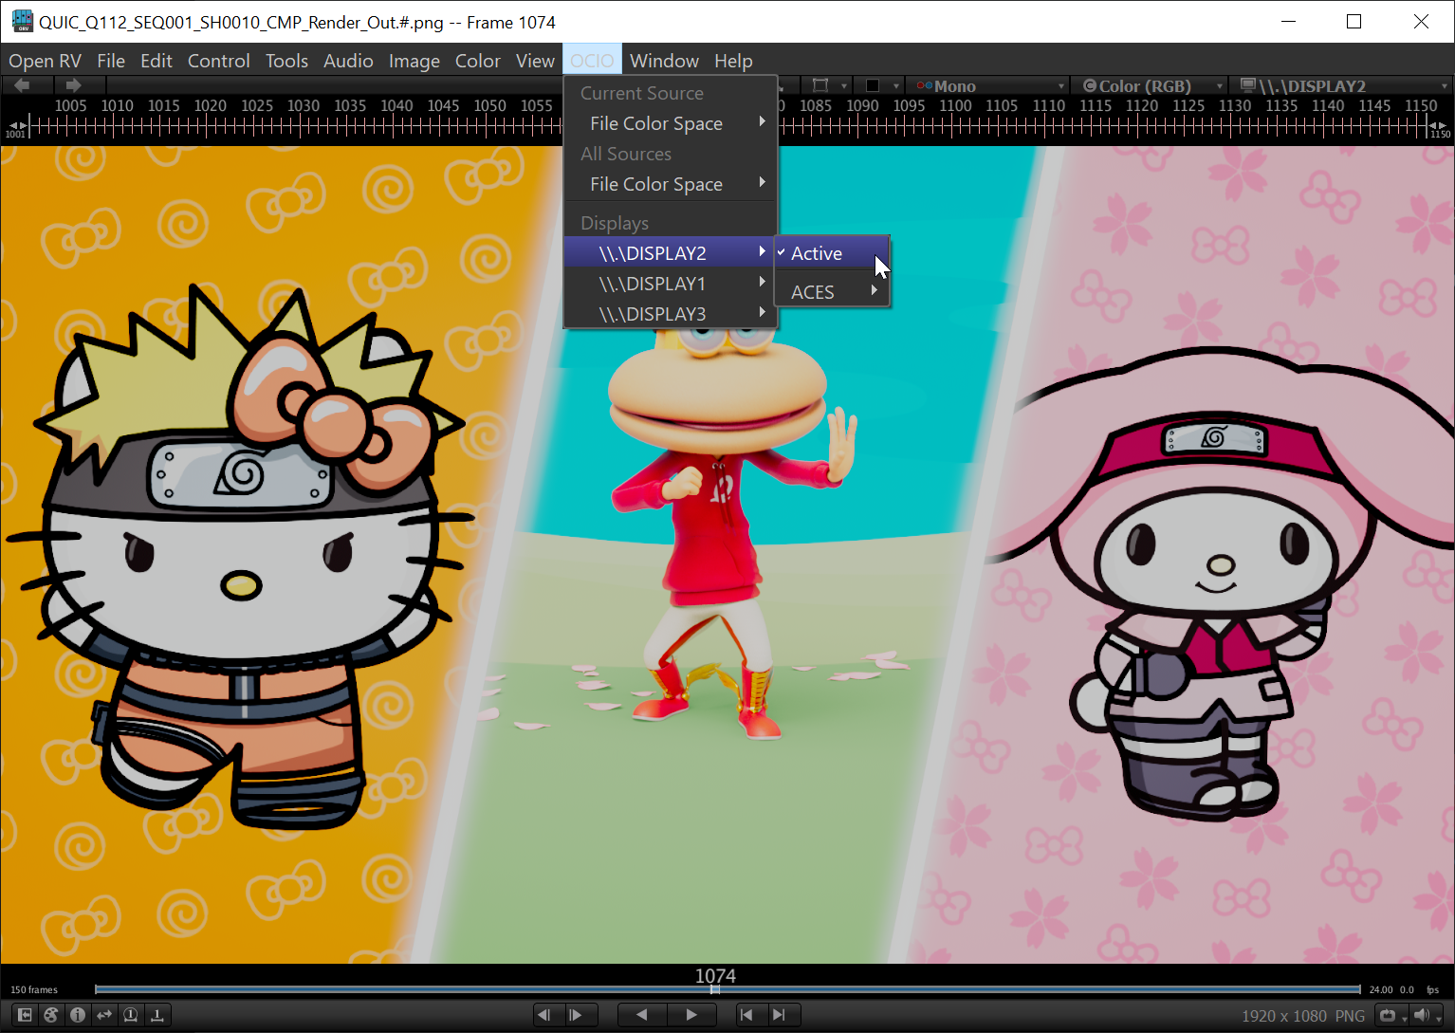Image resolution: width=1455 pixels, height=1033 pixels.
Task: Toggle the timeline display icon beside the magnifier
Action: coord(157,1015)
